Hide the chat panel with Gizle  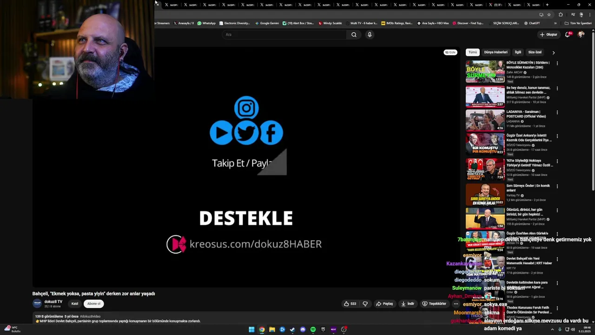pyautogui.click(x=450, y=52)
